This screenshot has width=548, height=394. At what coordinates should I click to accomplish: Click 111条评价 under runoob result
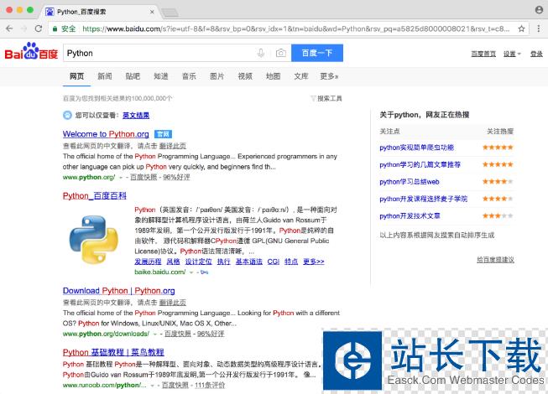point(210,386)
